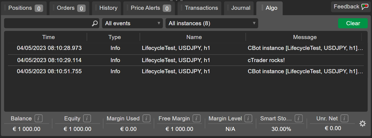Screen dimensions: 372x138
Task: Click the Margin Level info icon
Action: pos(248,118)
